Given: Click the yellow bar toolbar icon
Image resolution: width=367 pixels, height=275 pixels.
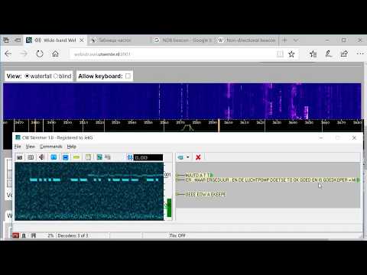Looking at the screenshot, I should pos(76,157).
